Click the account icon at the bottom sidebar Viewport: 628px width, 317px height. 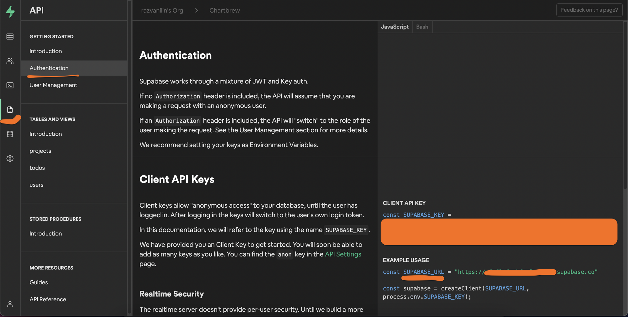[x=10, y=304]
